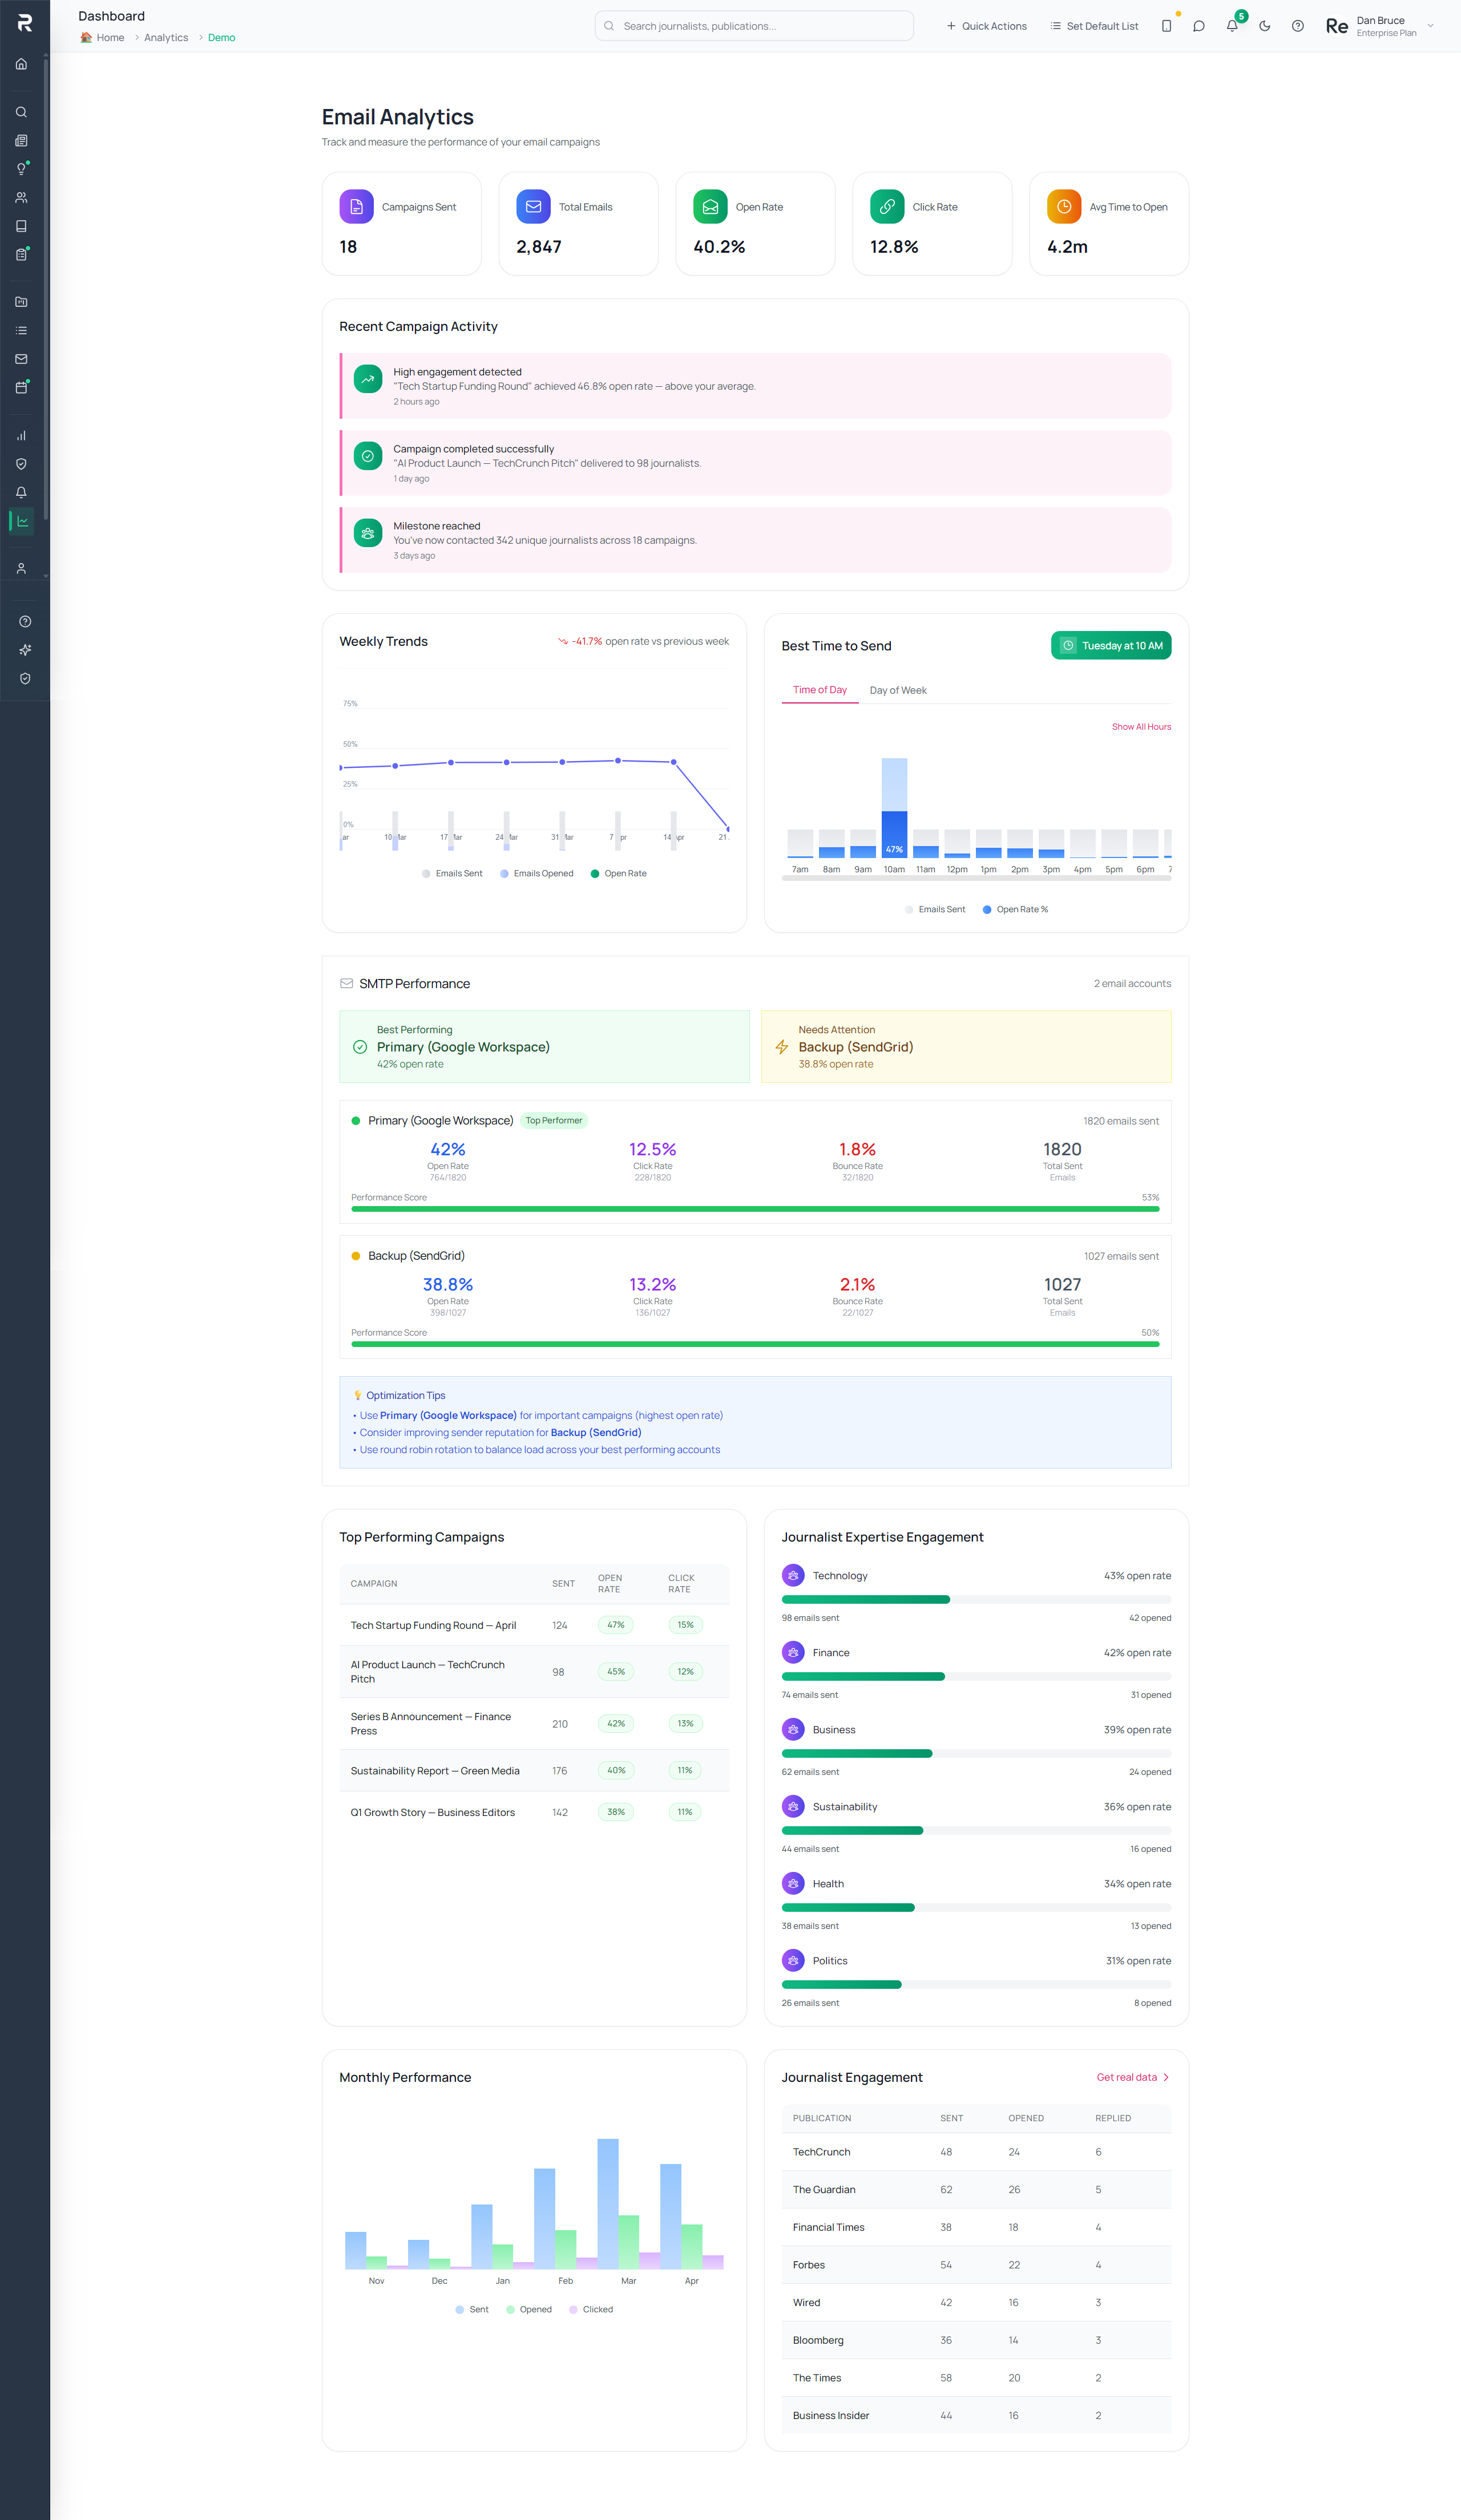This screenshot has height=2520, width=1461.
Task: Open the newspaper icon in the sidebar
Action: 21,141
